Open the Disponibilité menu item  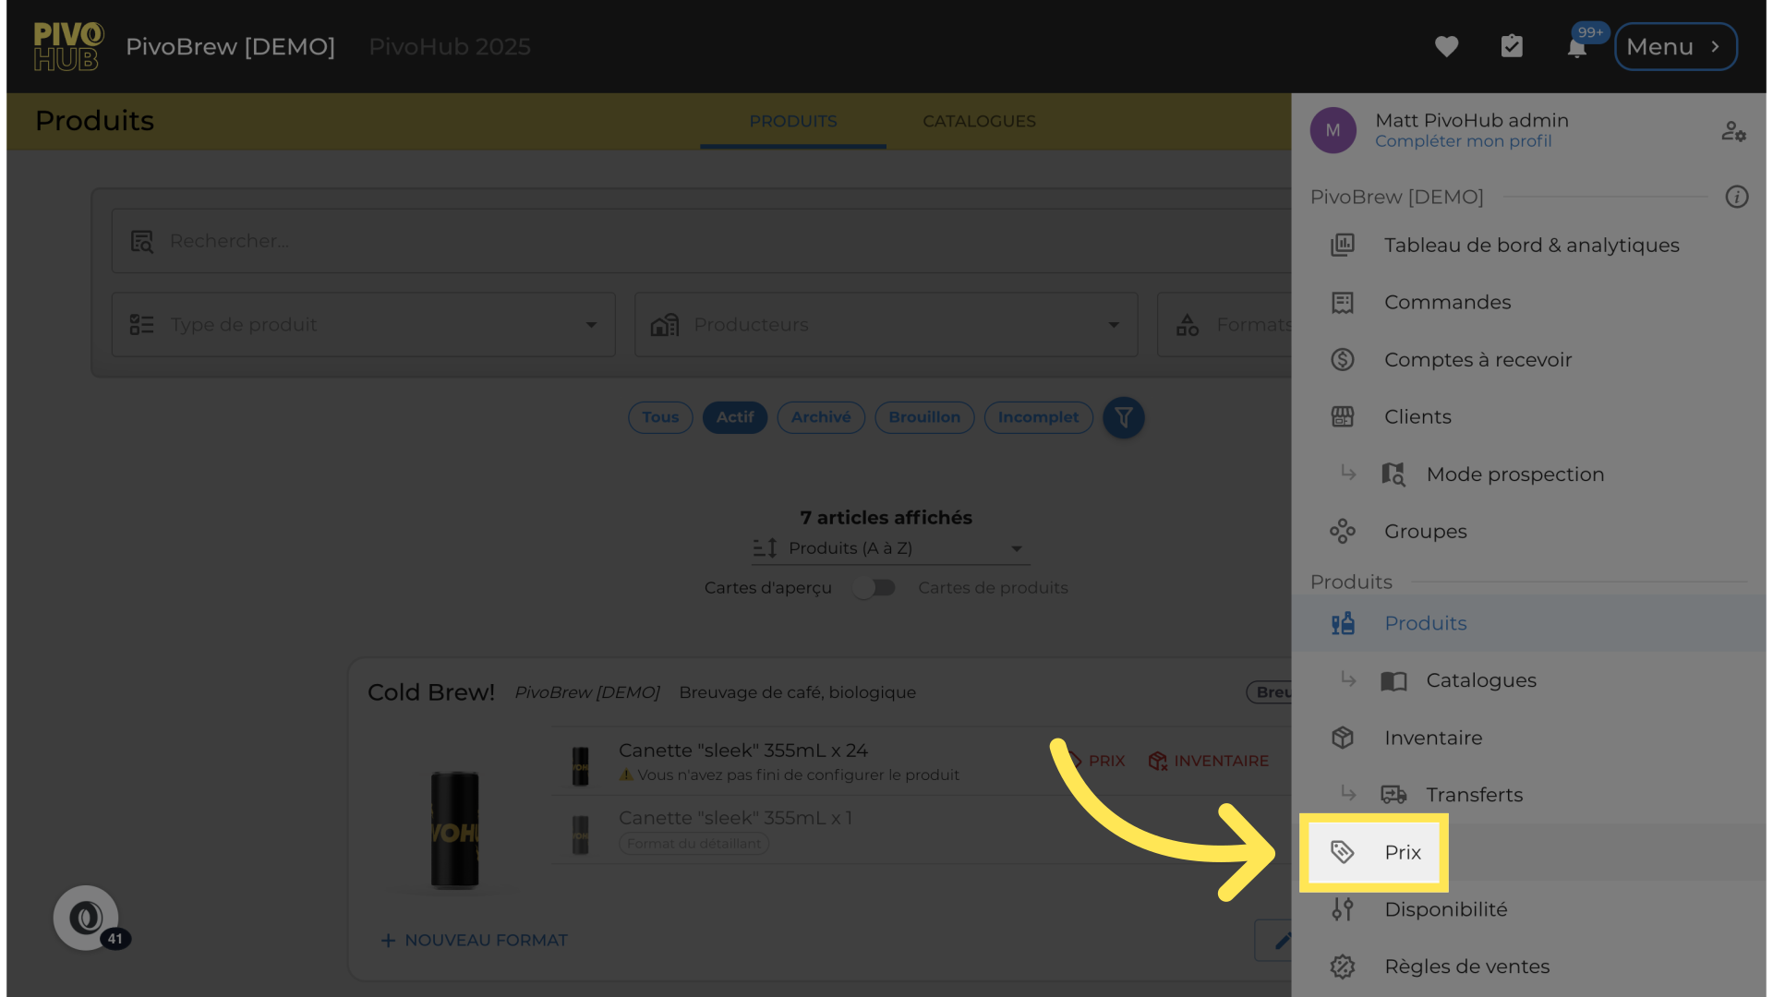pos(1528,909)
